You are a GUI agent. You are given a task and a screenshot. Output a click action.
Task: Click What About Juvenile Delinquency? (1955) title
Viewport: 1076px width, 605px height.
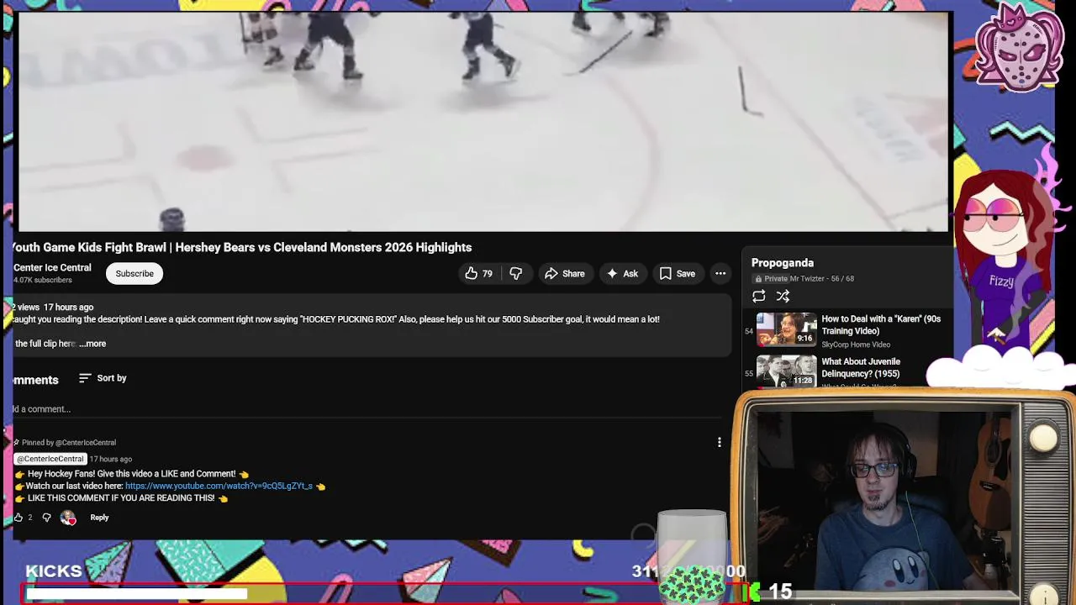[x=861, y=367]
